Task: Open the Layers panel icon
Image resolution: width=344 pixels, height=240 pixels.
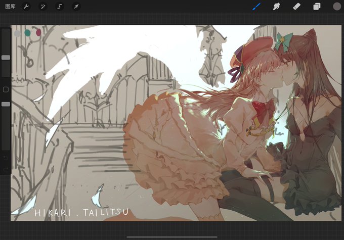Action: click(317, 7)
